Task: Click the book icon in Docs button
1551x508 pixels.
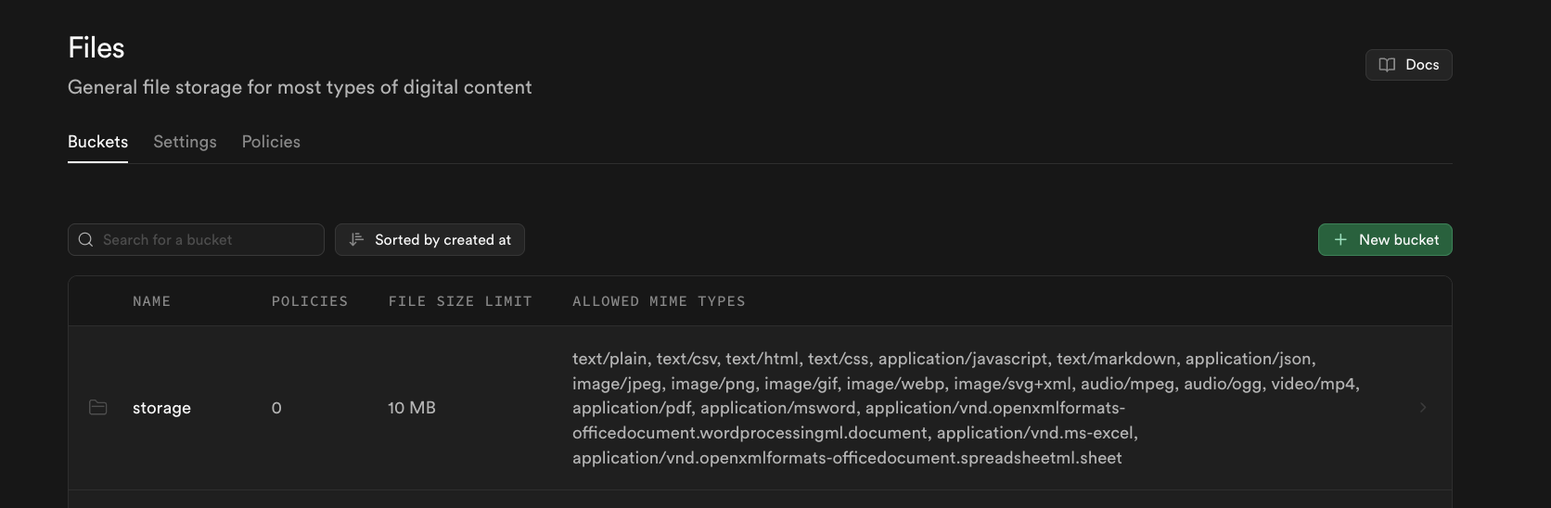Action: (x=1387, y=65)
